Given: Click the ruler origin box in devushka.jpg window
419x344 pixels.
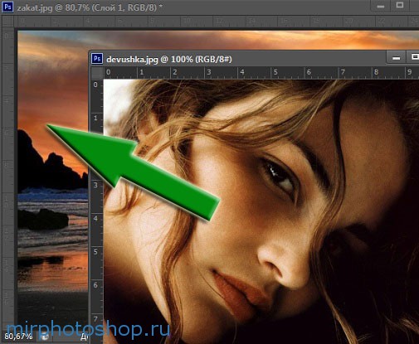Looking at the screenshot, I should click(97, 73).
